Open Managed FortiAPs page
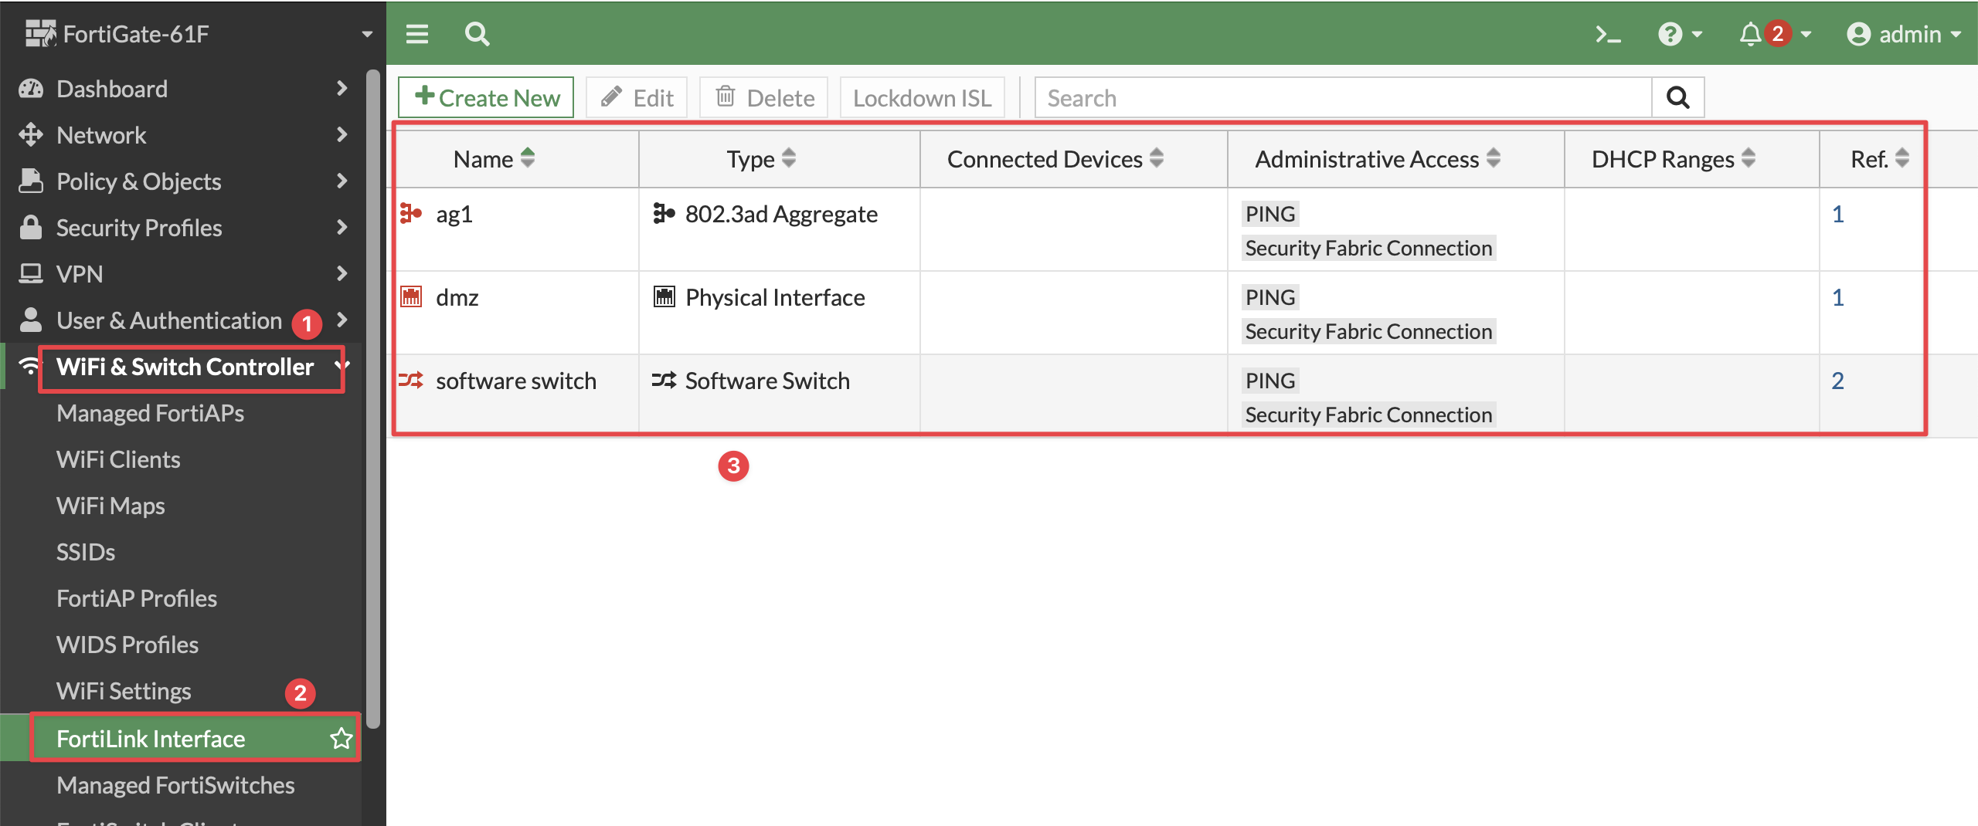The height and width of the screenshot is (826, 1978). 151,413
